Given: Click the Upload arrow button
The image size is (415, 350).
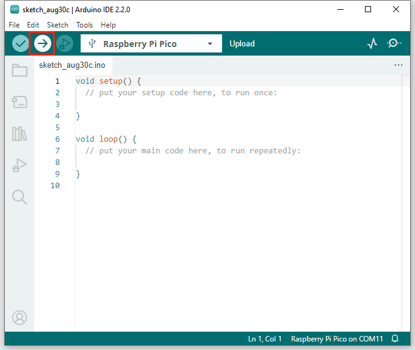Looking at the screenshot, I should pos(42,43).
